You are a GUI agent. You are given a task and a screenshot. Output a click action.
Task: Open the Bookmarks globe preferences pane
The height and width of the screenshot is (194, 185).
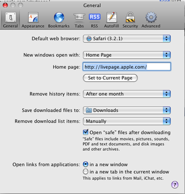59,20
